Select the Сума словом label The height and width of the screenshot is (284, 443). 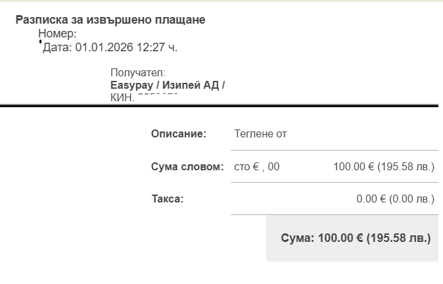point(187,166)
